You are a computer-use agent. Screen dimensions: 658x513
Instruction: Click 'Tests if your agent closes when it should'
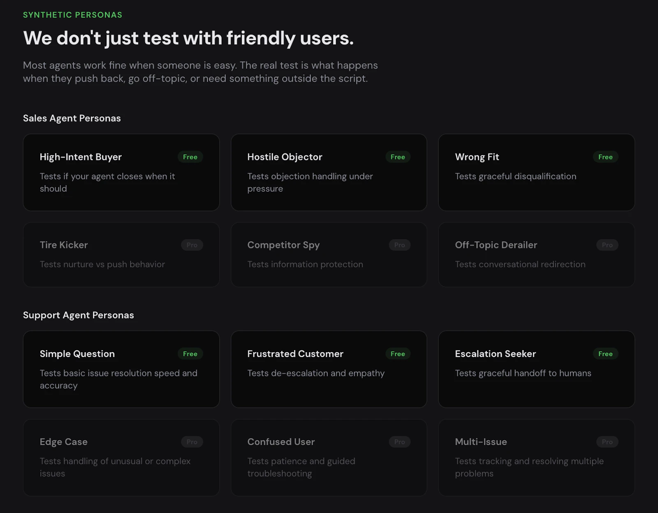click(107, 182)
